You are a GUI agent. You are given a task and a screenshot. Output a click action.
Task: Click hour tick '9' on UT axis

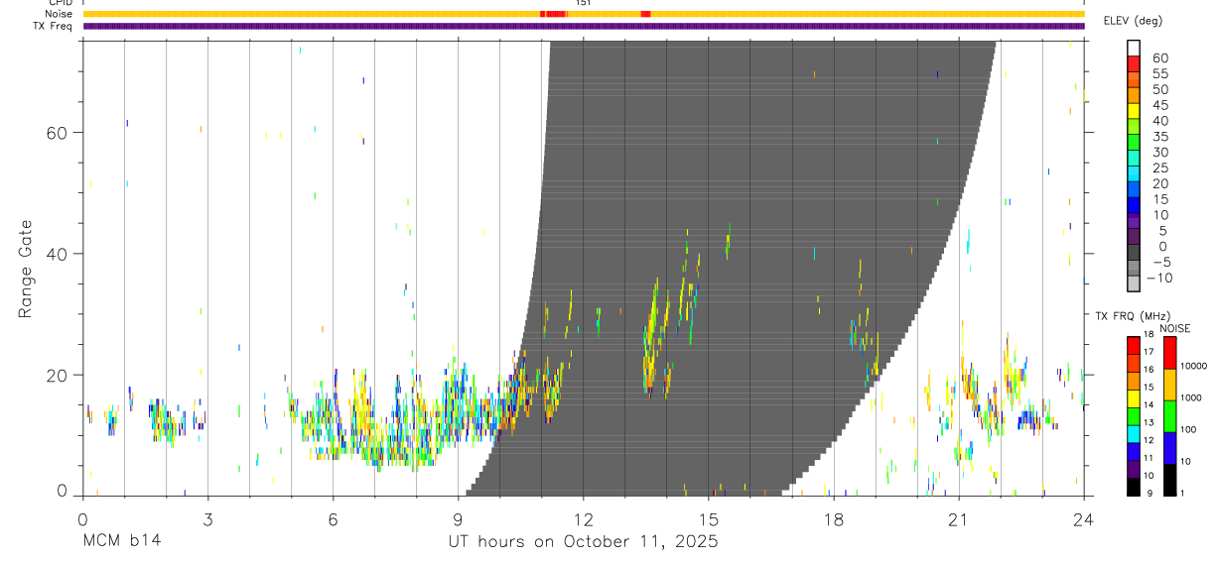click(x=458, y=518)
